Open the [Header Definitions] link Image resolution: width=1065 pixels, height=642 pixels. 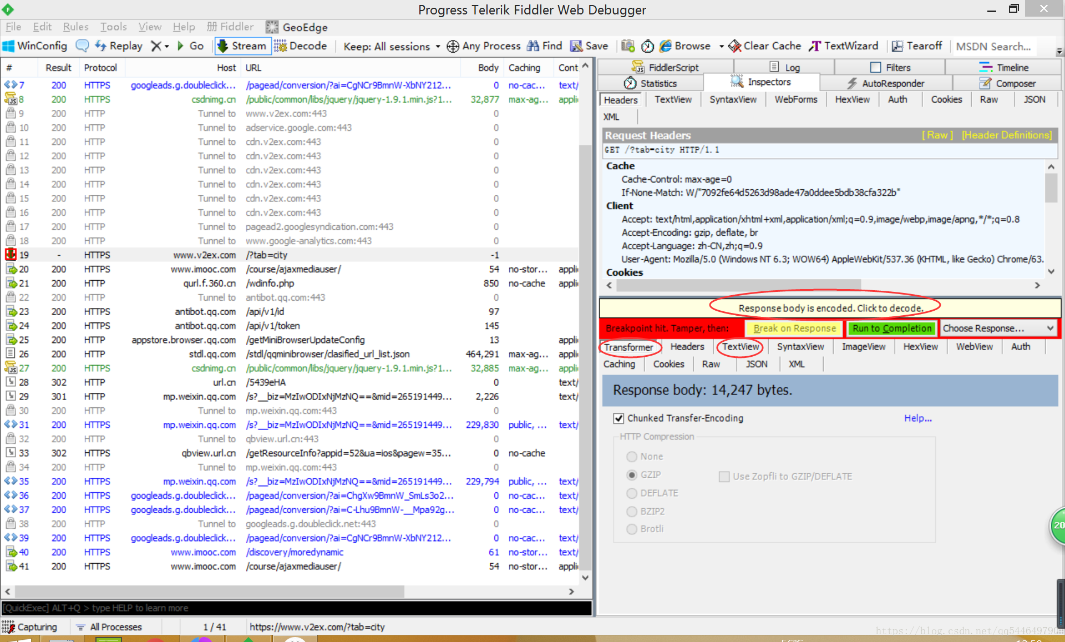[1007, 135]
